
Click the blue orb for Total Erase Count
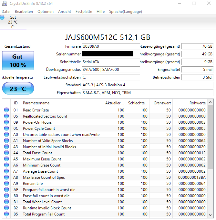6,153
